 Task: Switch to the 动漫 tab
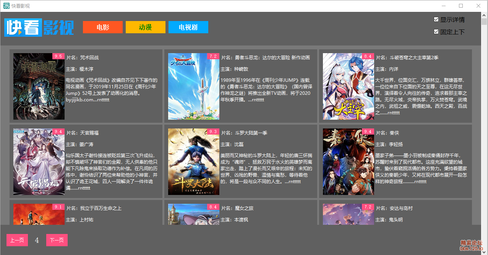tap(146, 27)
